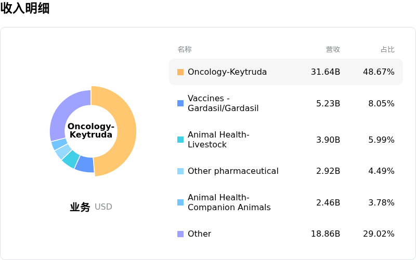The width and height of the screenshot is (416, 260).
Task: Click the 占比 column header
Action: [387, 50]
